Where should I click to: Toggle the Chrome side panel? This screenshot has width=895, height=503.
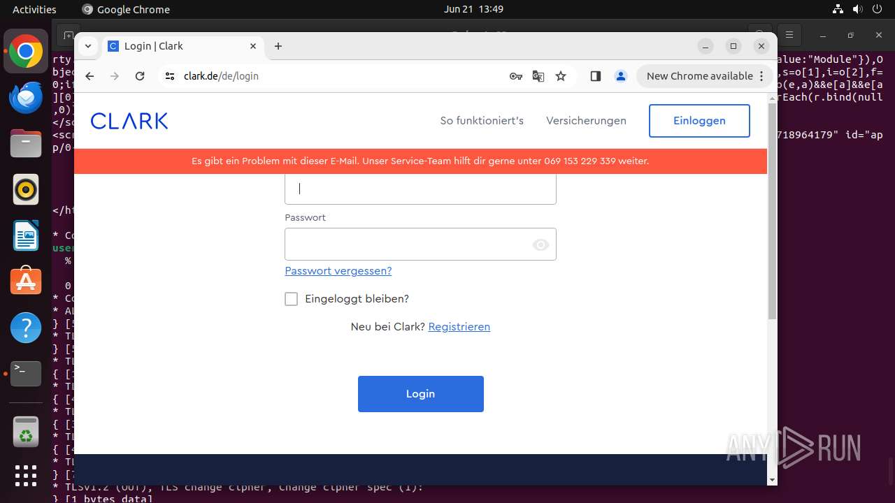(596, 76)
